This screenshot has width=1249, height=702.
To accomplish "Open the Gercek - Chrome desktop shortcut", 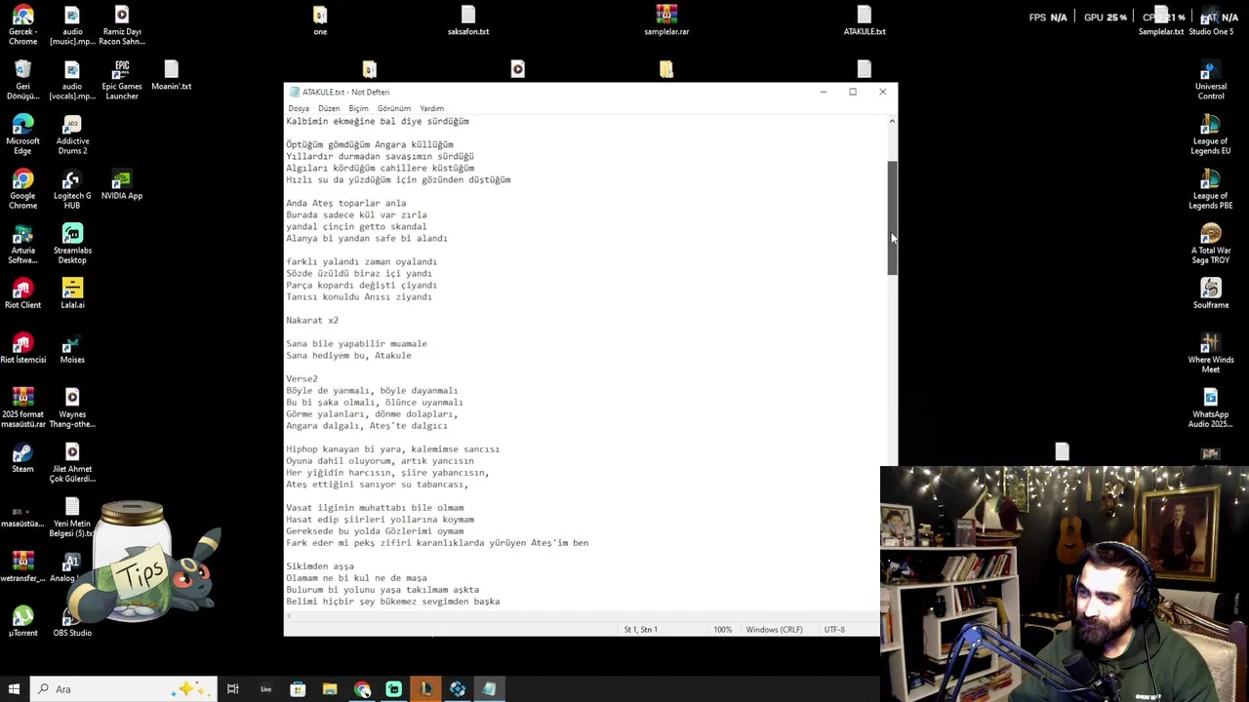I will pos(22,25).
